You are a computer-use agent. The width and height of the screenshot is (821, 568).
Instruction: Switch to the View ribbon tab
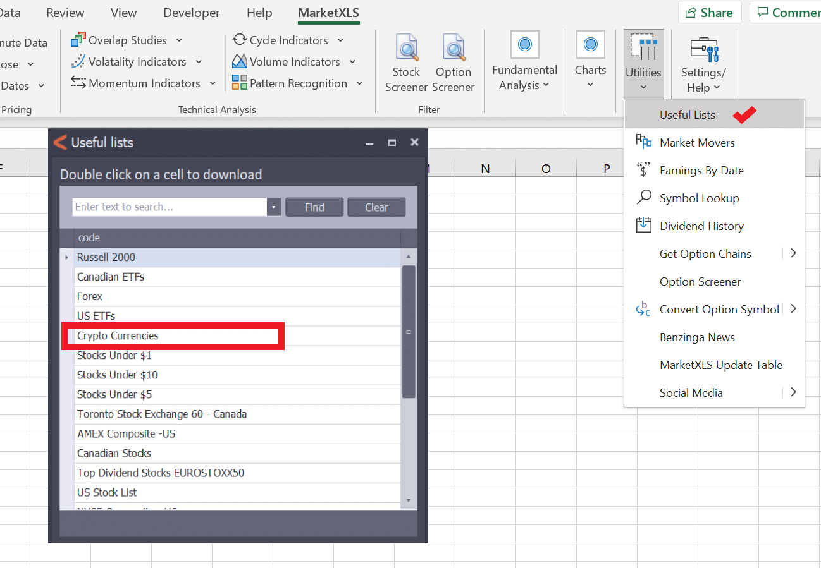coord(123,13)
